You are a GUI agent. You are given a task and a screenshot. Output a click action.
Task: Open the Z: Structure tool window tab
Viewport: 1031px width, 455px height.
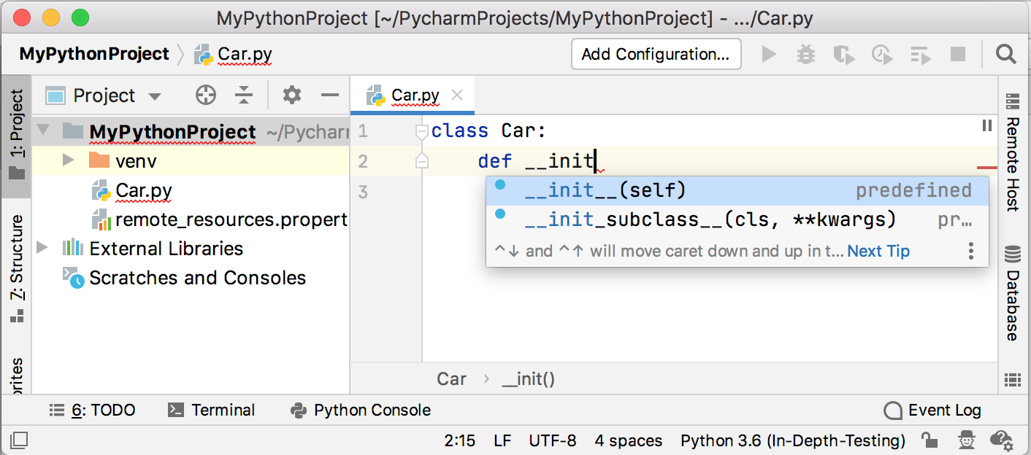pyautogui.click(x=16, y=268)
